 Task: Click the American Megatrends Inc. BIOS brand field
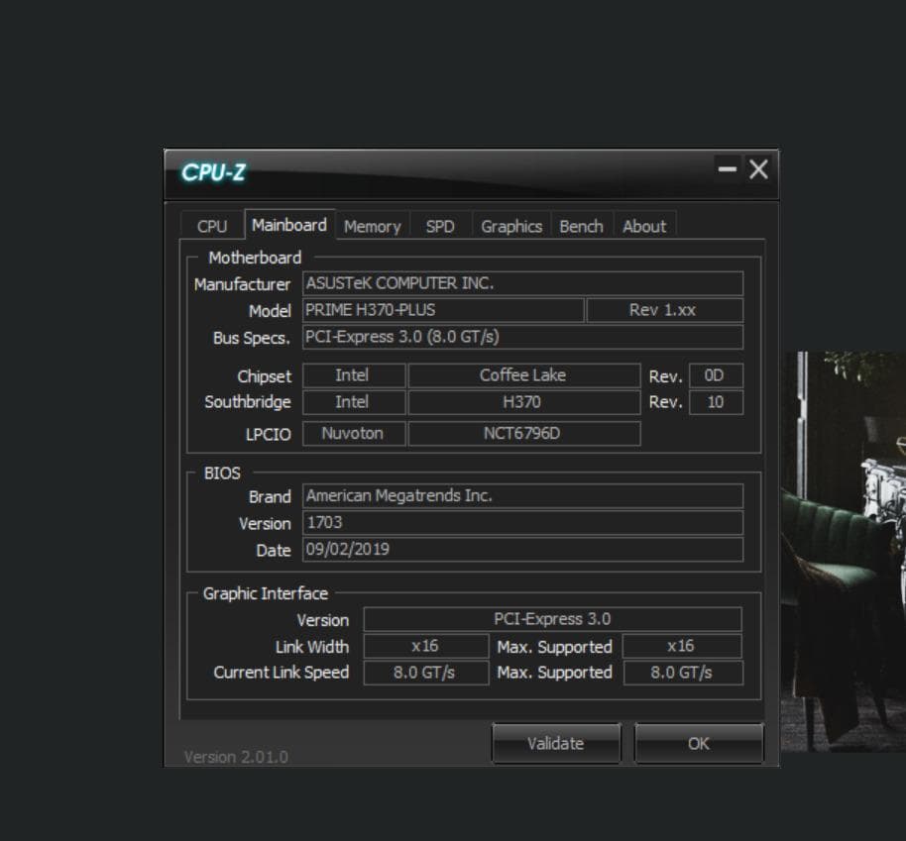click(523, 495)
